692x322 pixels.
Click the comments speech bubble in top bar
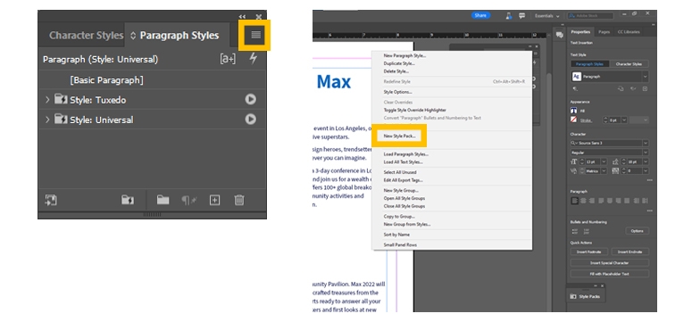(x=521, y=15)
